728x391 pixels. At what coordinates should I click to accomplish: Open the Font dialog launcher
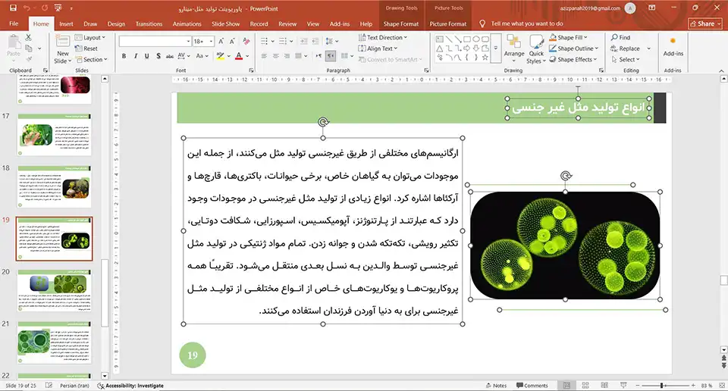point(251,70)
